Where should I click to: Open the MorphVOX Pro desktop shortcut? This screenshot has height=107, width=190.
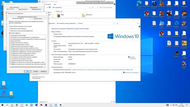[161, 15]
